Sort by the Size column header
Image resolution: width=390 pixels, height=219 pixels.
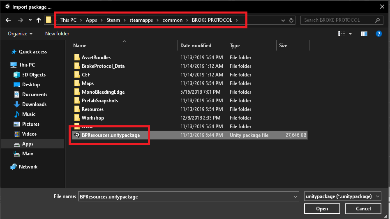(x=283, y=46)
